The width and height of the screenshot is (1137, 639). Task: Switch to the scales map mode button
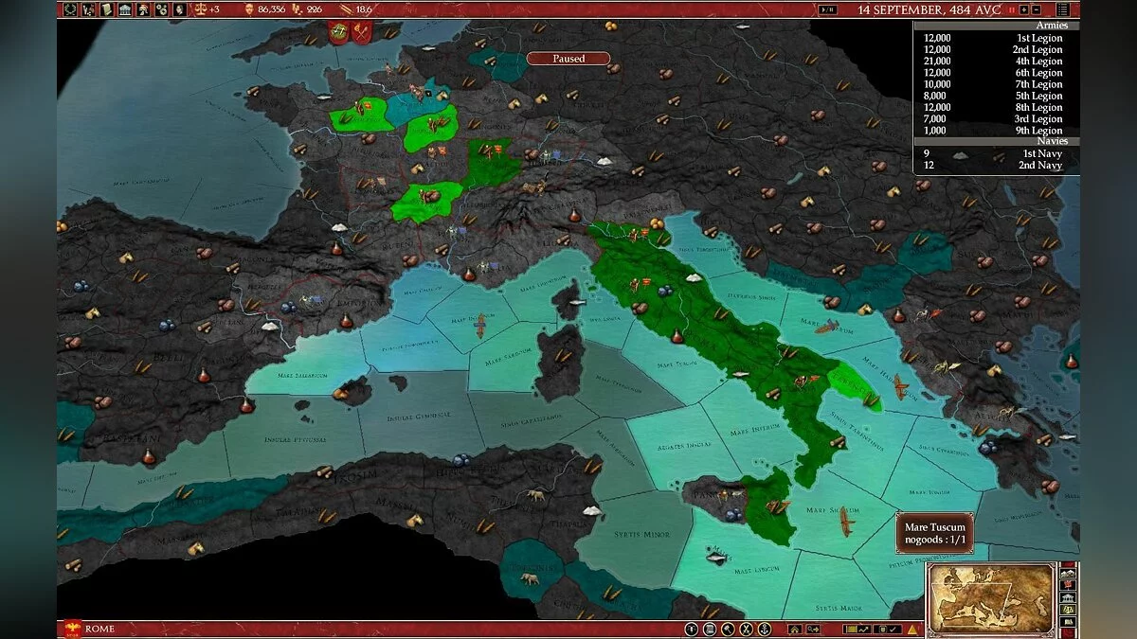click(x=1068, y=610)
